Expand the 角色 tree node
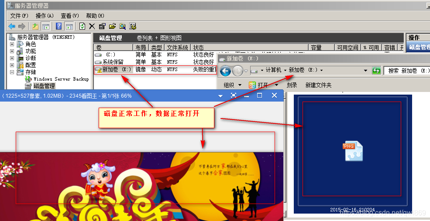The height and width of the screenshot is (221, 430). pos(12,44)
